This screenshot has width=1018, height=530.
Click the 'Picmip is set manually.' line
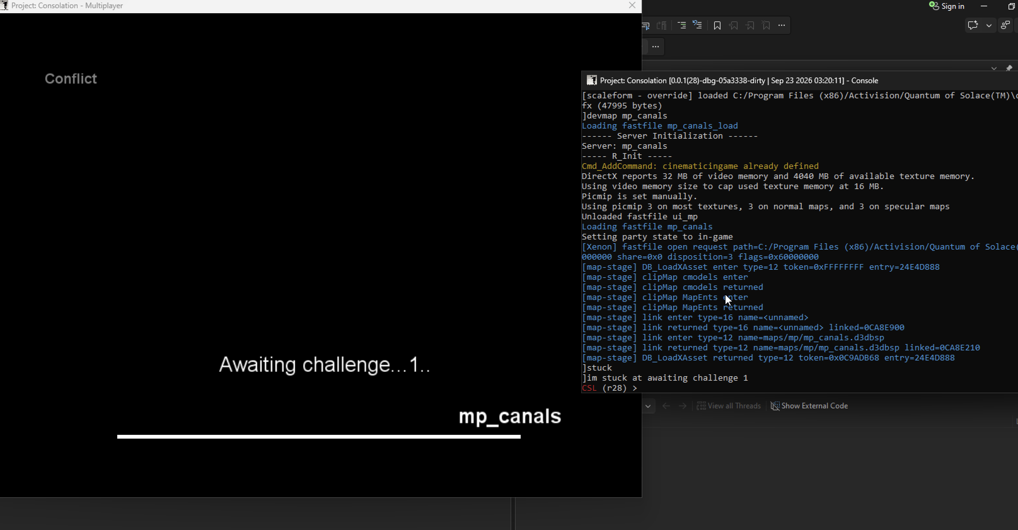(639, 196)
